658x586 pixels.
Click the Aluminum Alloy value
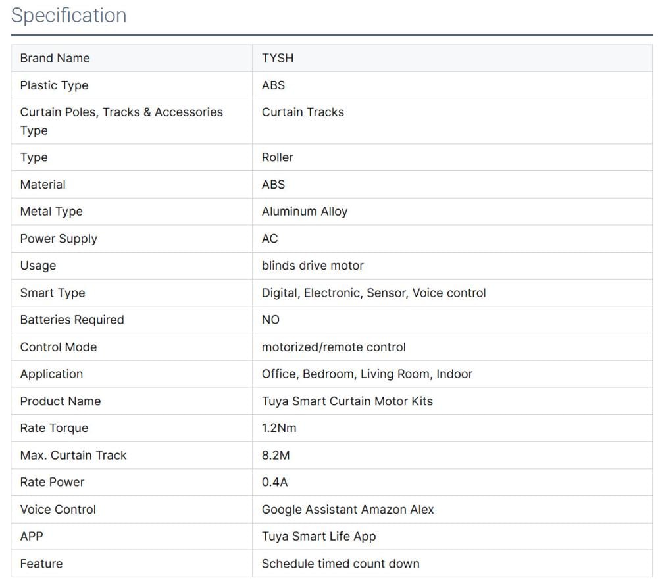coord(304,212)
